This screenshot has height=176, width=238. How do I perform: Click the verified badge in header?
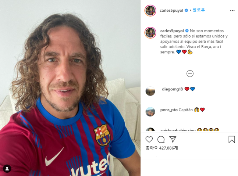[187, 10]
